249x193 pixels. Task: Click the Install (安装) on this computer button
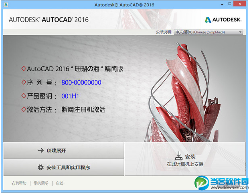[185, 159]
